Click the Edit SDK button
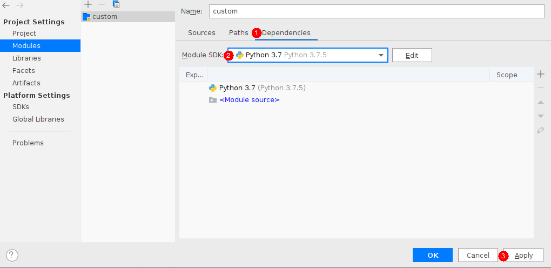Viewport: 551px width, 268px height. (x=412, y=55)
